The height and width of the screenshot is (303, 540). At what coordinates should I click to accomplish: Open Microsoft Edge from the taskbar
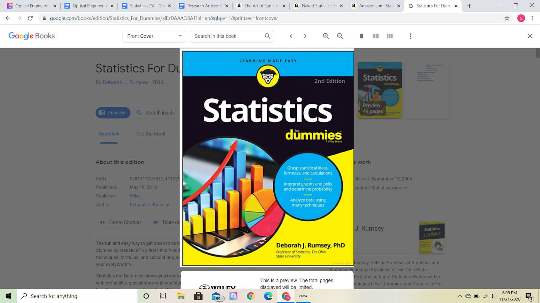click(x=268, y=296)
